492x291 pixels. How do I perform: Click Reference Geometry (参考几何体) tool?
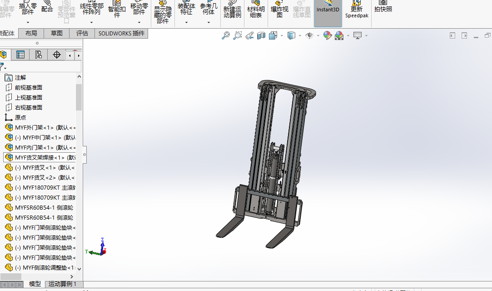coord(209,9)
